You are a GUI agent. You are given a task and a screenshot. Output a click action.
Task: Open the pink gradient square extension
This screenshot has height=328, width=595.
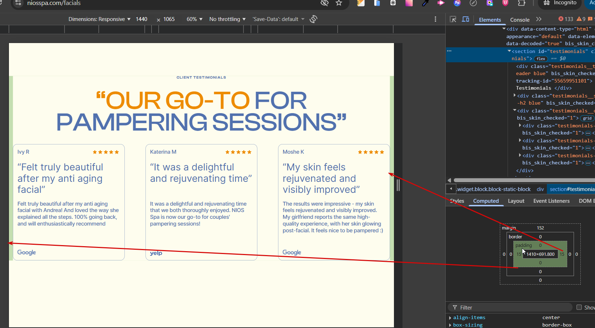tap(409, 3)
